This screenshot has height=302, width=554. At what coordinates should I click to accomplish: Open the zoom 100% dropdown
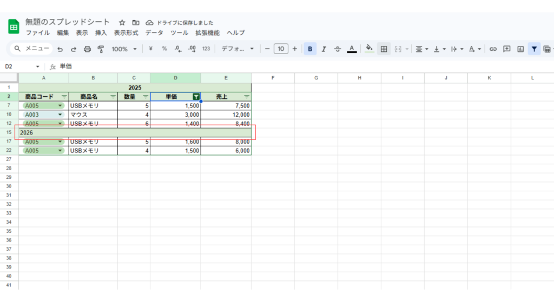124,49
